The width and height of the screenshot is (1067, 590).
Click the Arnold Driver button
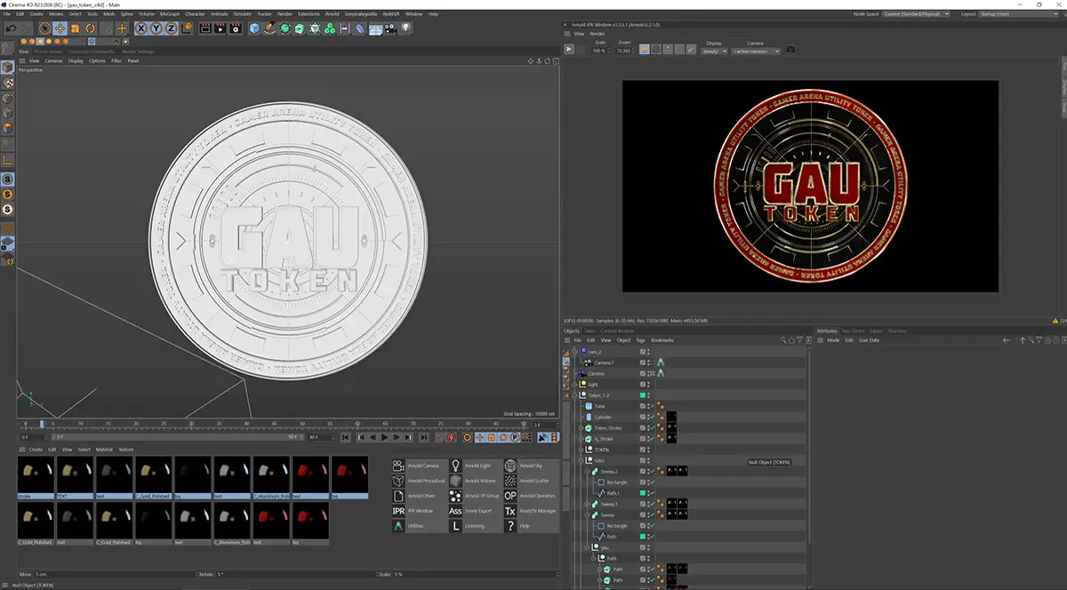(x=418, y=496)
